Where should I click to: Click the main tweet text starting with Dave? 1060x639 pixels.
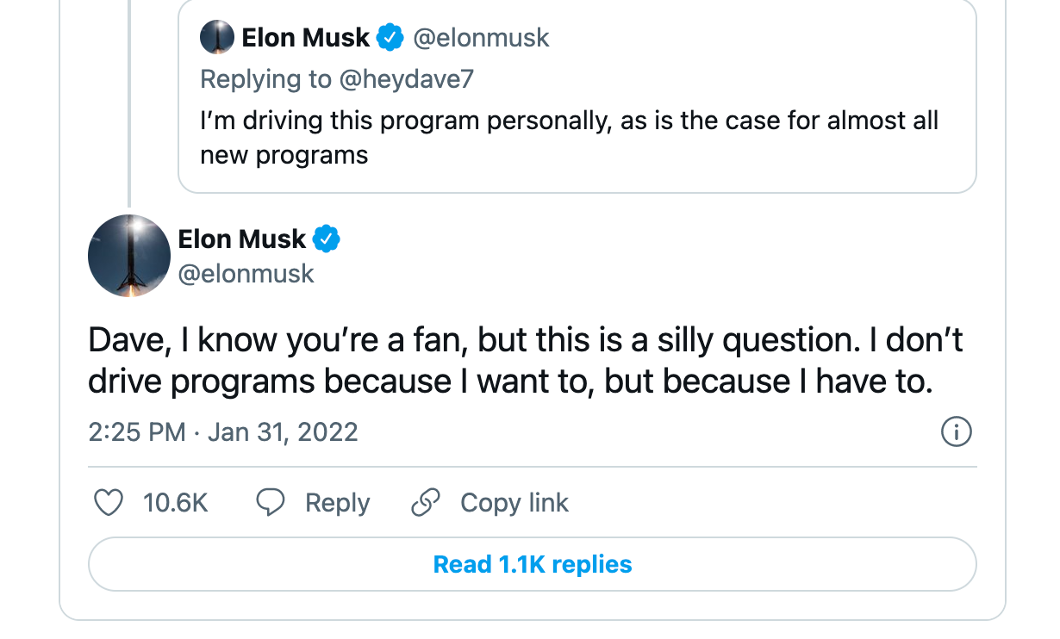(x=525, y=361)
